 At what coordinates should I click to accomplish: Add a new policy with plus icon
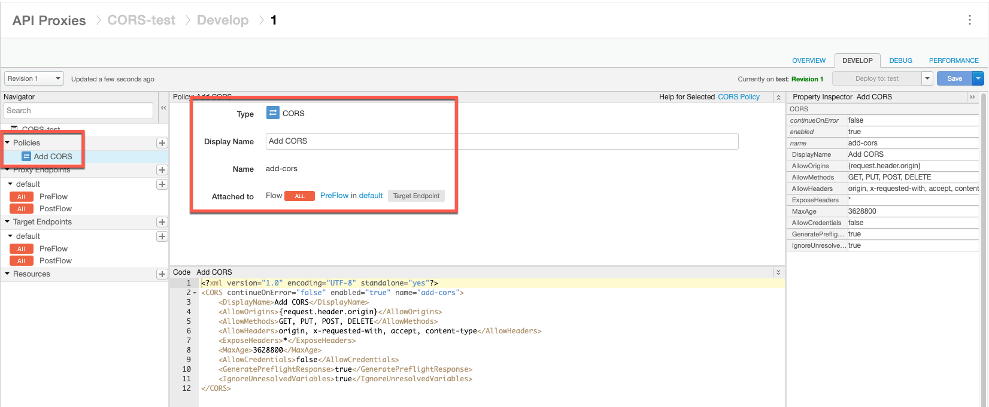pos(162,143)
